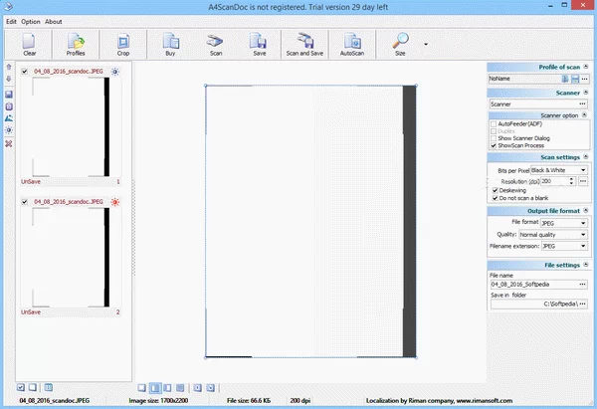
Task: Click the Clear toolbar button
Action: point(29,44)
